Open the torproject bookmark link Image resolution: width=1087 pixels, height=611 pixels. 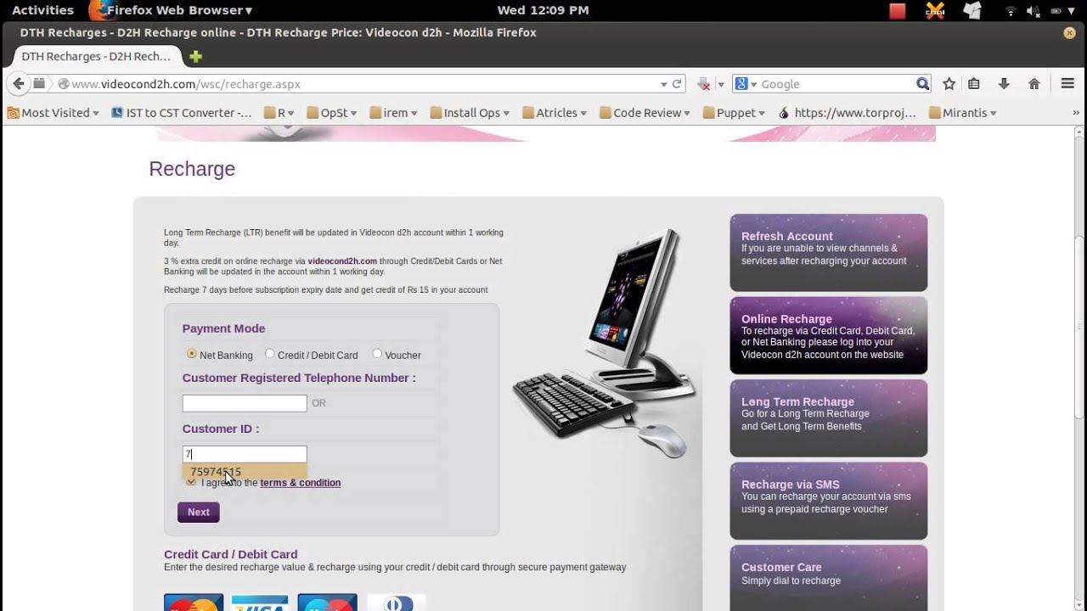[848, 113]
